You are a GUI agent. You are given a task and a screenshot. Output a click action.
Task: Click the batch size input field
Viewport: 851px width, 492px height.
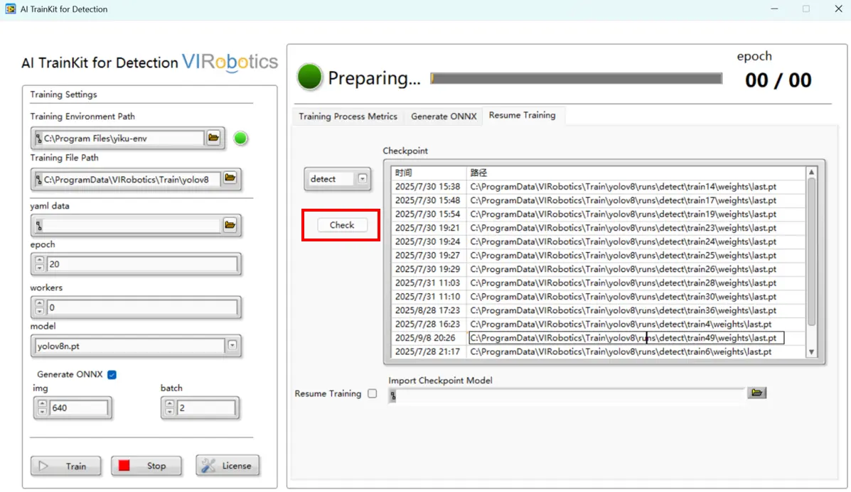205,408
